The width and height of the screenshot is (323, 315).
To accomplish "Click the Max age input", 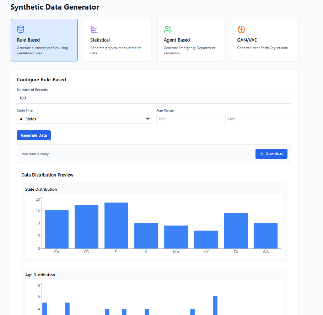I will 258,119.
